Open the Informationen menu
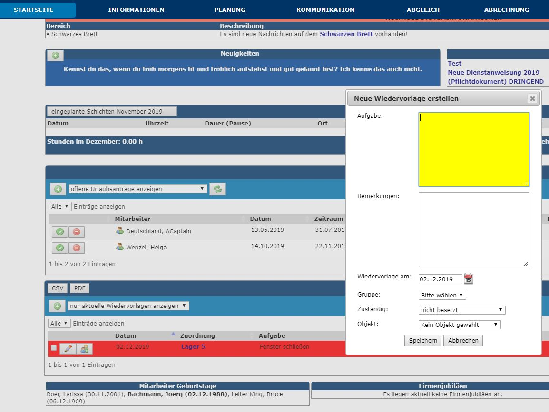The height and width of the screenshot is (412, 549). click(x=136, y=10)
